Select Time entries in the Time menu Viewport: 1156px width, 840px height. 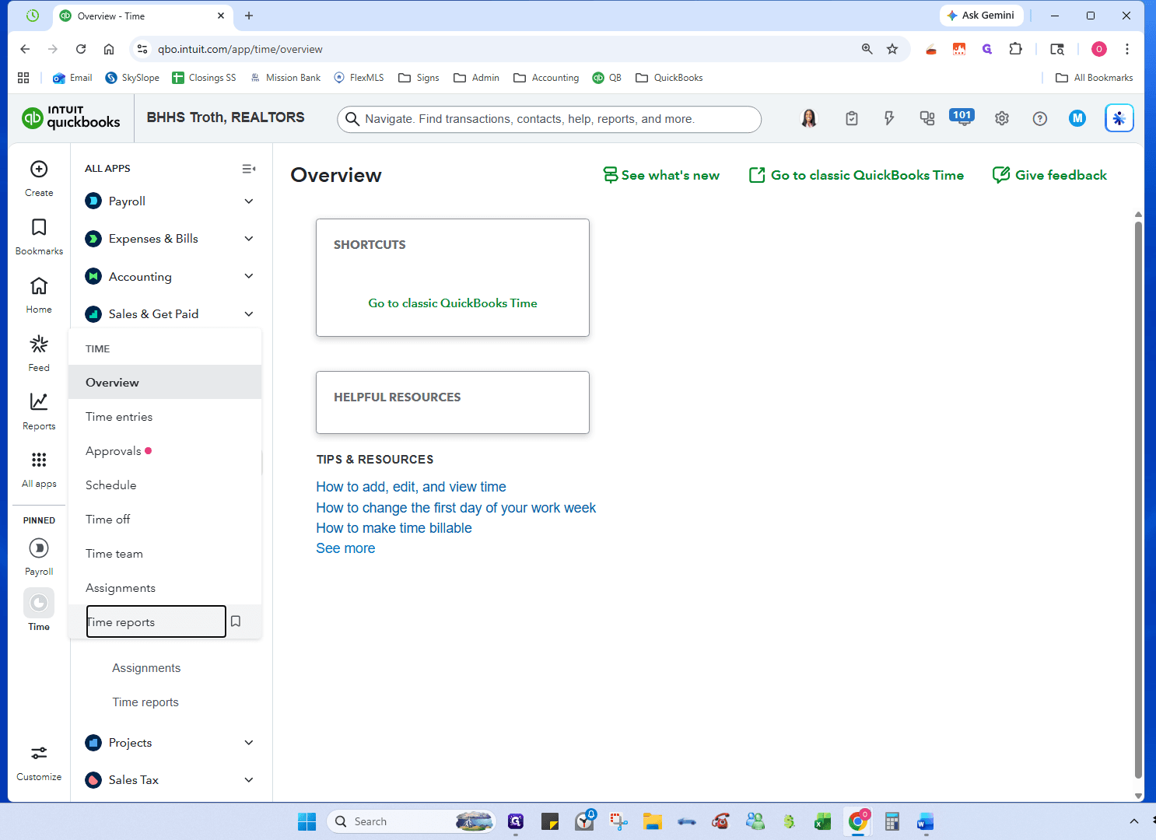[165, 417]
